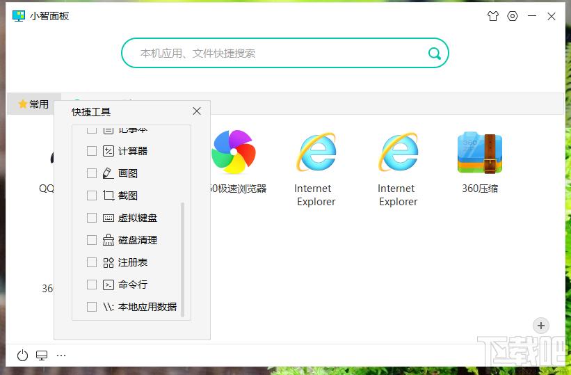Screen dimensions: 571x375
Task: Click the 小智面板 logo icon
Action: point(19,16)
